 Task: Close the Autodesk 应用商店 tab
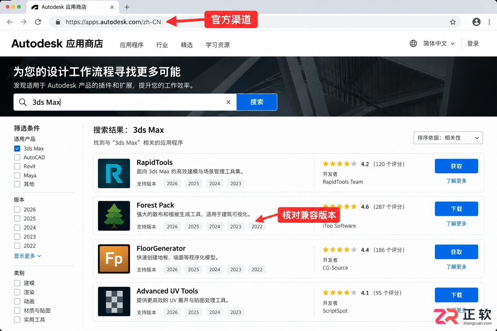(112, 7)
